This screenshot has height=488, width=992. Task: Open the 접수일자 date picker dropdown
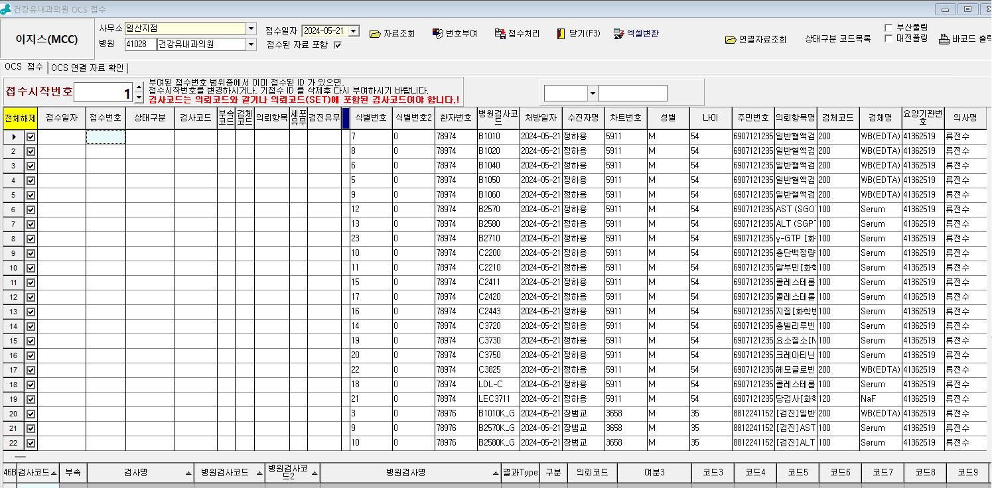(353, 31)
